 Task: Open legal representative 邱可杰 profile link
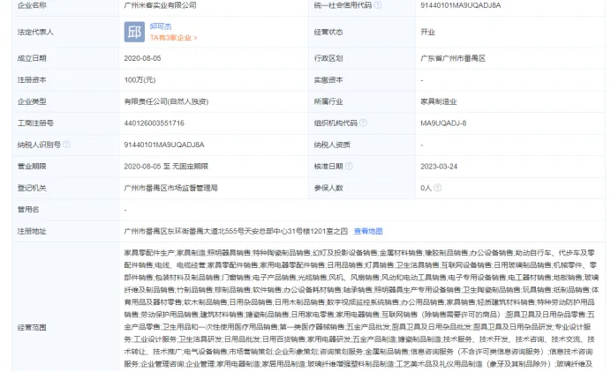tap(161, 26)
